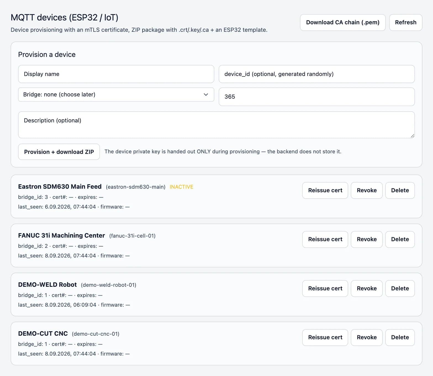Select the 365 validity days field

[316, 97]
